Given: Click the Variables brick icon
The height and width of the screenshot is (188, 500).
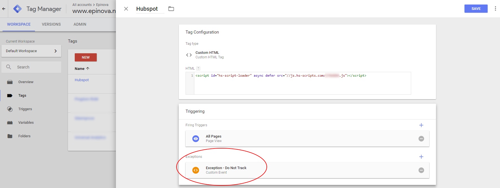Looking at the screenshot, I should coord(10,123).
